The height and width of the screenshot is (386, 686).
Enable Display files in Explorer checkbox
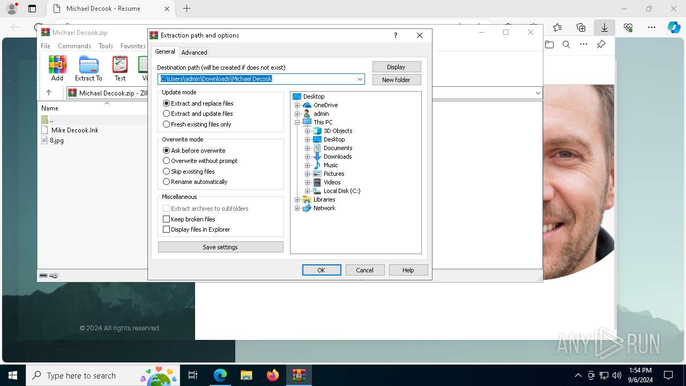(x=197, y=229)
